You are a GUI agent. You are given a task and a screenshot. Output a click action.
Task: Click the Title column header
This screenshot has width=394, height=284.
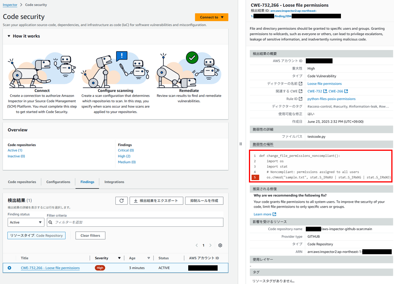pos(24,258)
